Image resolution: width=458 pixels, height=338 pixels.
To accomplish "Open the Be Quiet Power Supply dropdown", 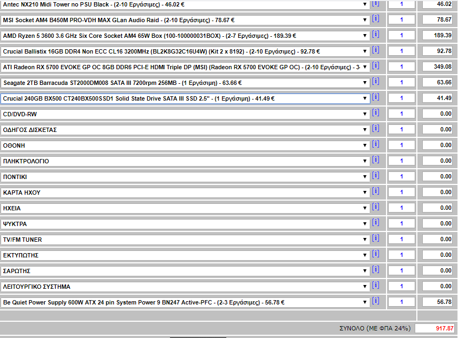I will click(185, 303).
